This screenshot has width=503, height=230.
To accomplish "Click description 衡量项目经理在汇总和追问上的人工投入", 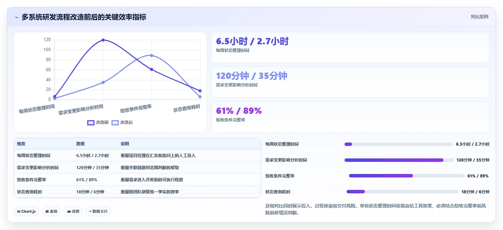I will pos(158,156).
